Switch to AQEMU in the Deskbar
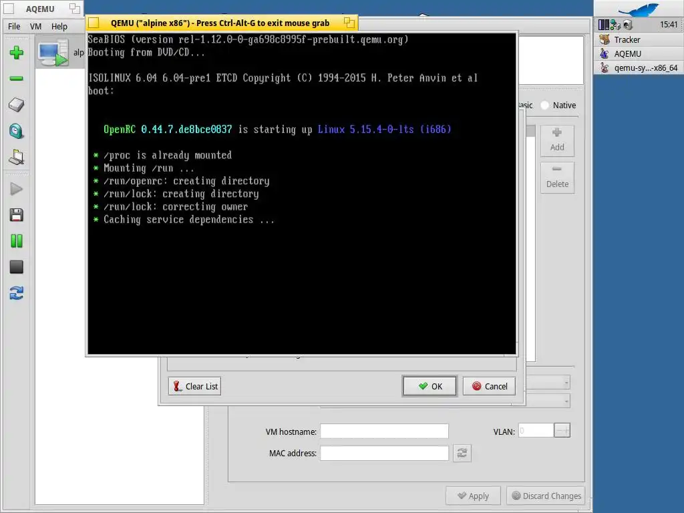684x513 pixels. coord(638,53)
